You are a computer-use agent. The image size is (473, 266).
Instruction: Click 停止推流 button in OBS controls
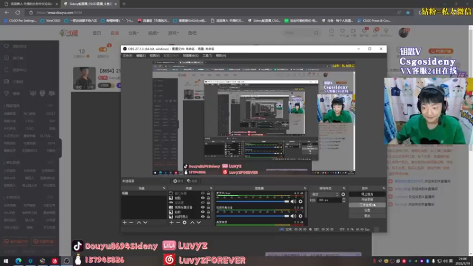coord(367,194)
